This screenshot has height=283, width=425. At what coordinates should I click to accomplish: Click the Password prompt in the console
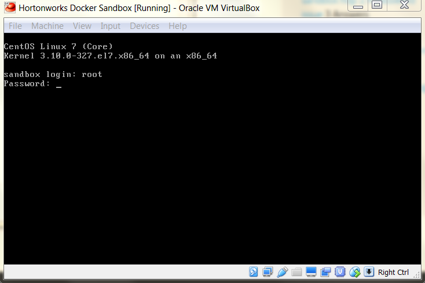point(27,83)
